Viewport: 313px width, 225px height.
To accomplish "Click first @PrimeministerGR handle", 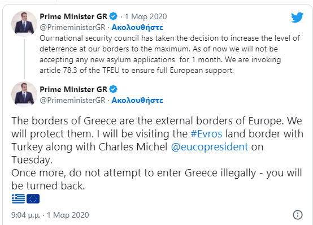I will 72,27.
